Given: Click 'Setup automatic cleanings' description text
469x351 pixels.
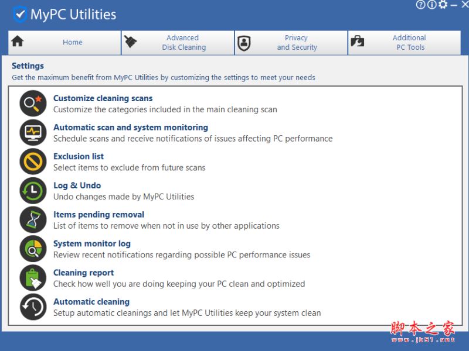Looking at the screenshot, I should click(x=187, y=313).
